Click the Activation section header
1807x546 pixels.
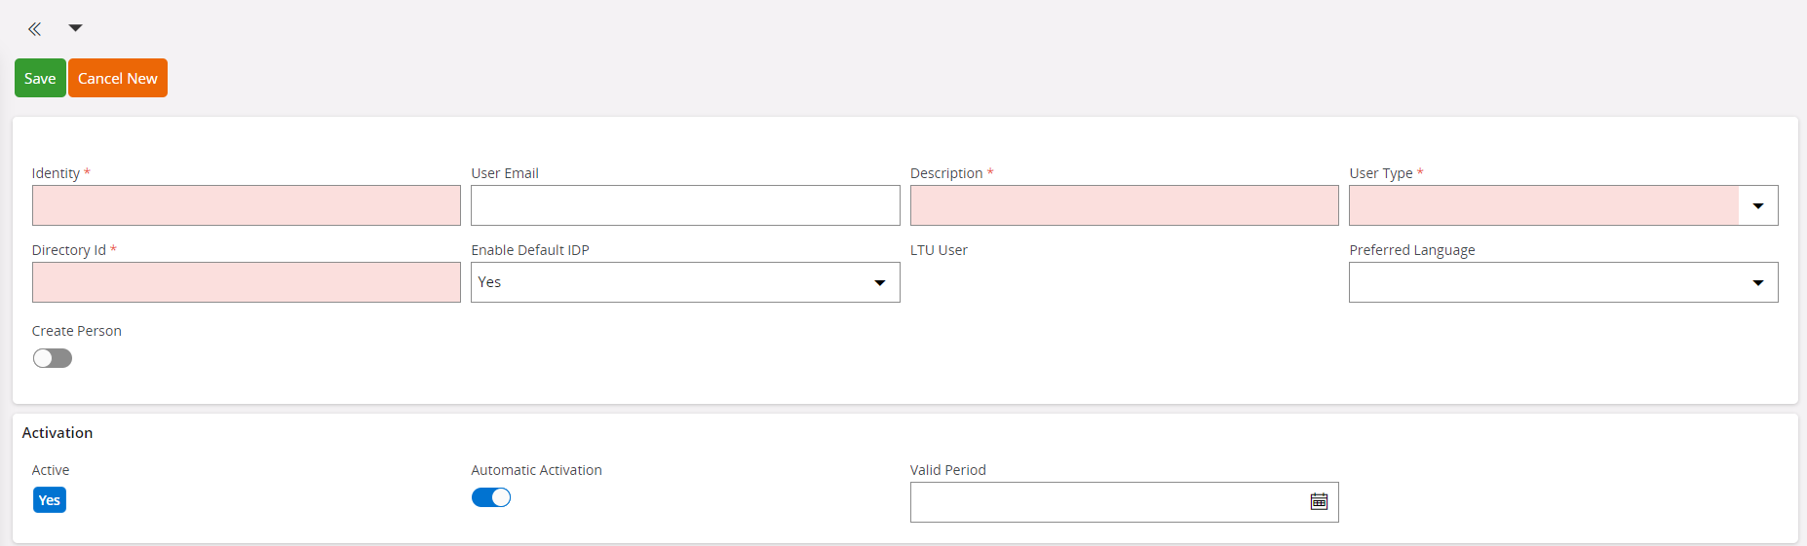coord(58,433)
